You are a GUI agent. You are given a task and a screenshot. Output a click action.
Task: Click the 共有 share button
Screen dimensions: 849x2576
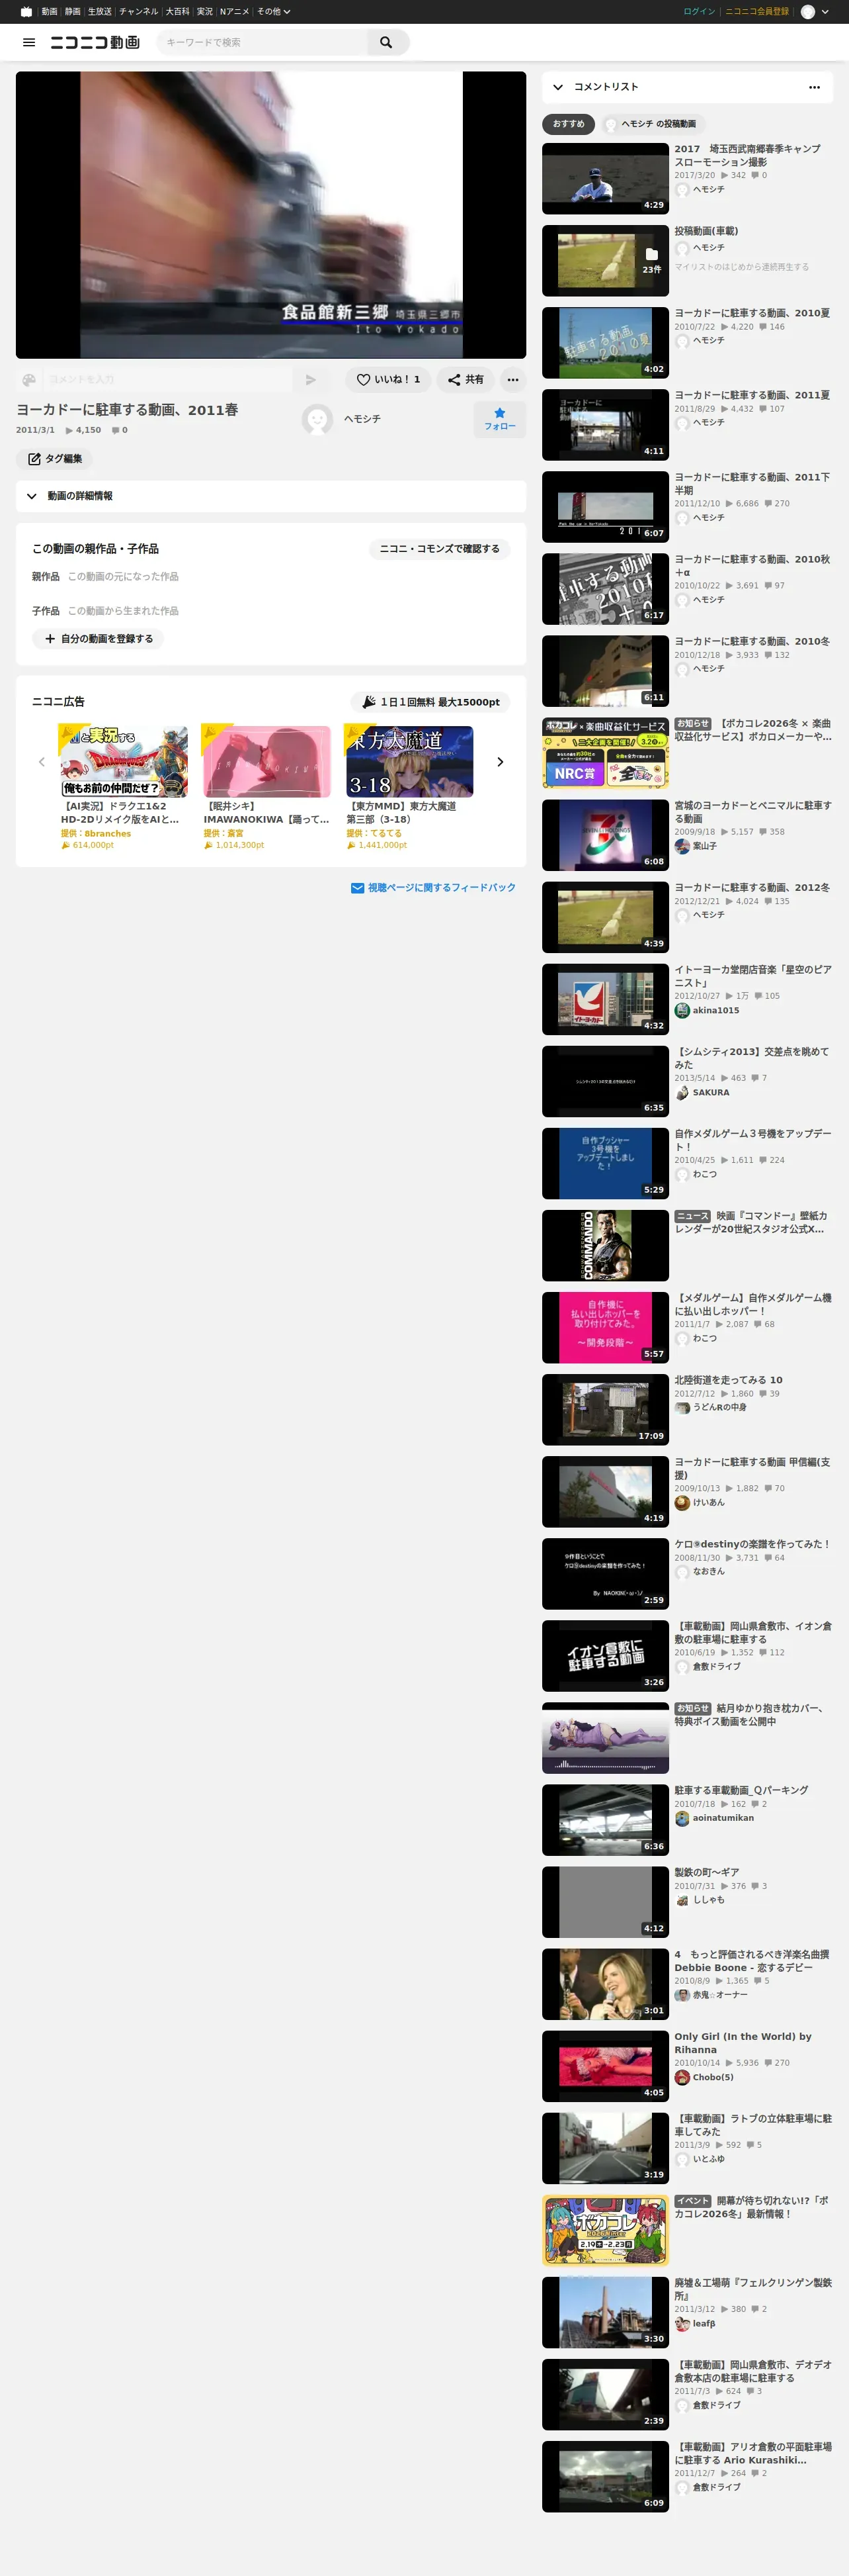point(465,380)
